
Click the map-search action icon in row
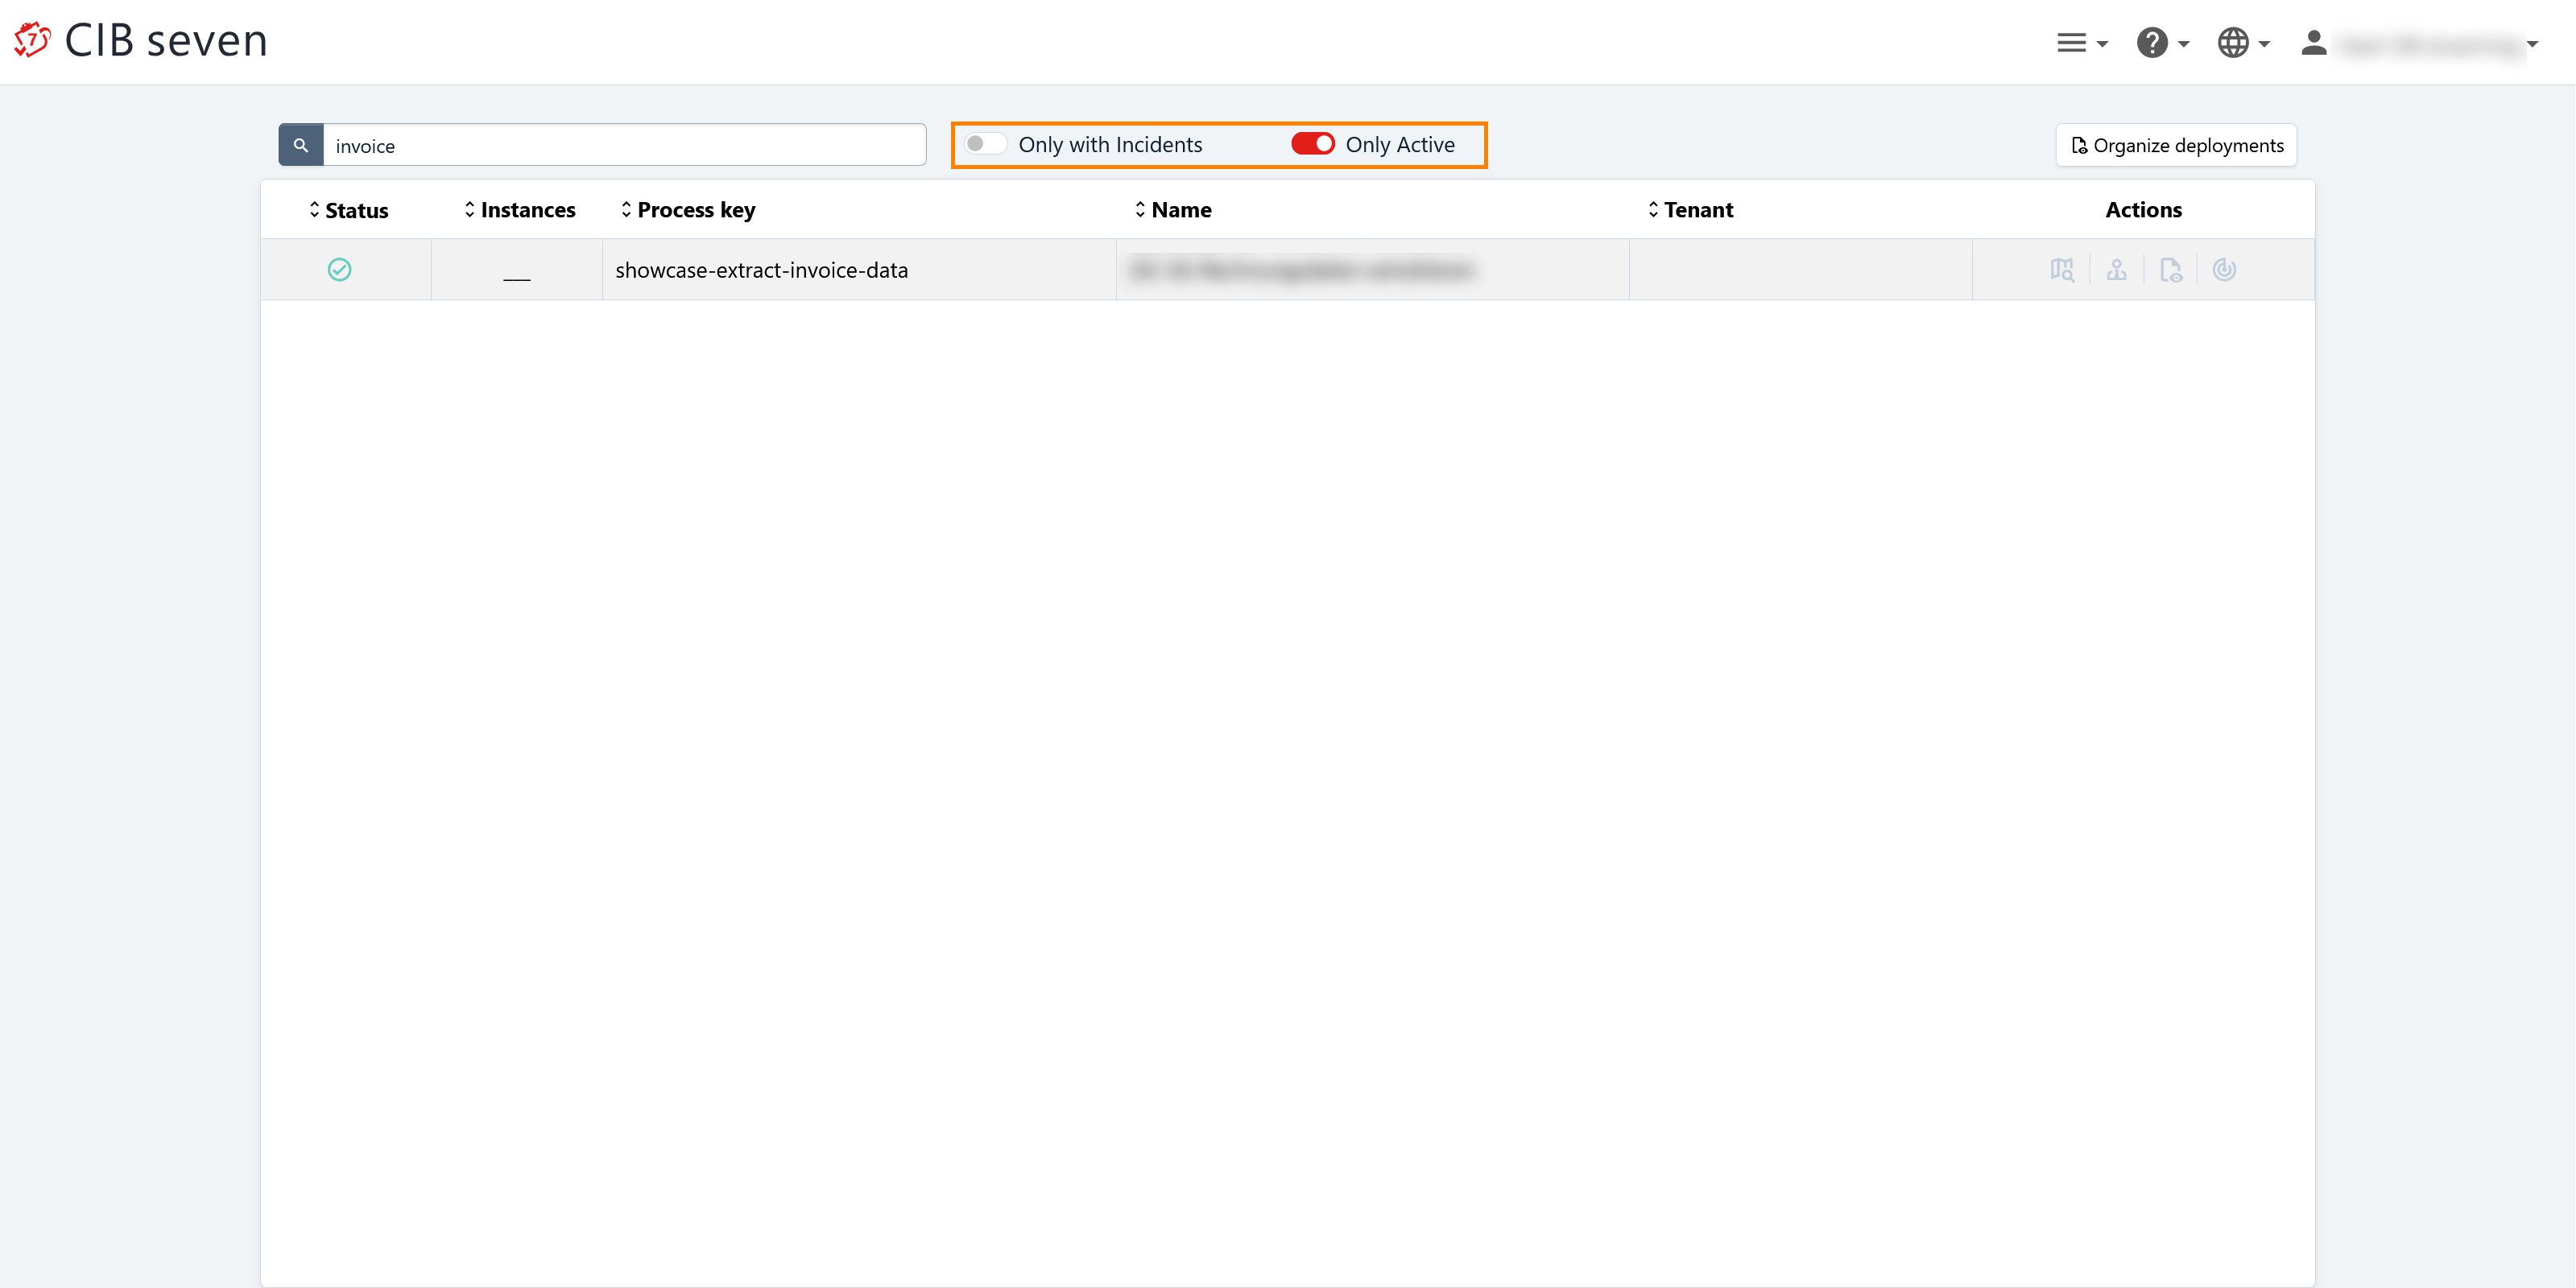tap(2061, 270)
